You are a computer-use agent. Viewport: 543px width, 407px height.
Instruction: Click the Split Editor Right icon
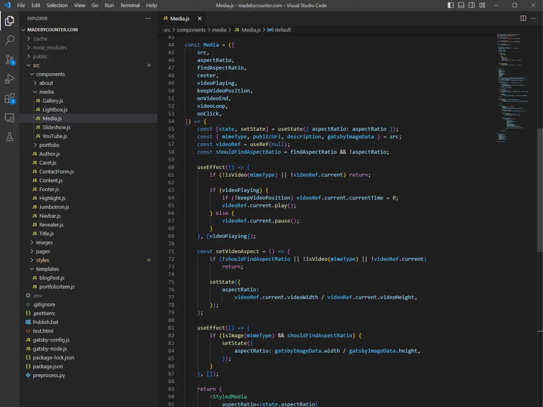click(523, 18)
